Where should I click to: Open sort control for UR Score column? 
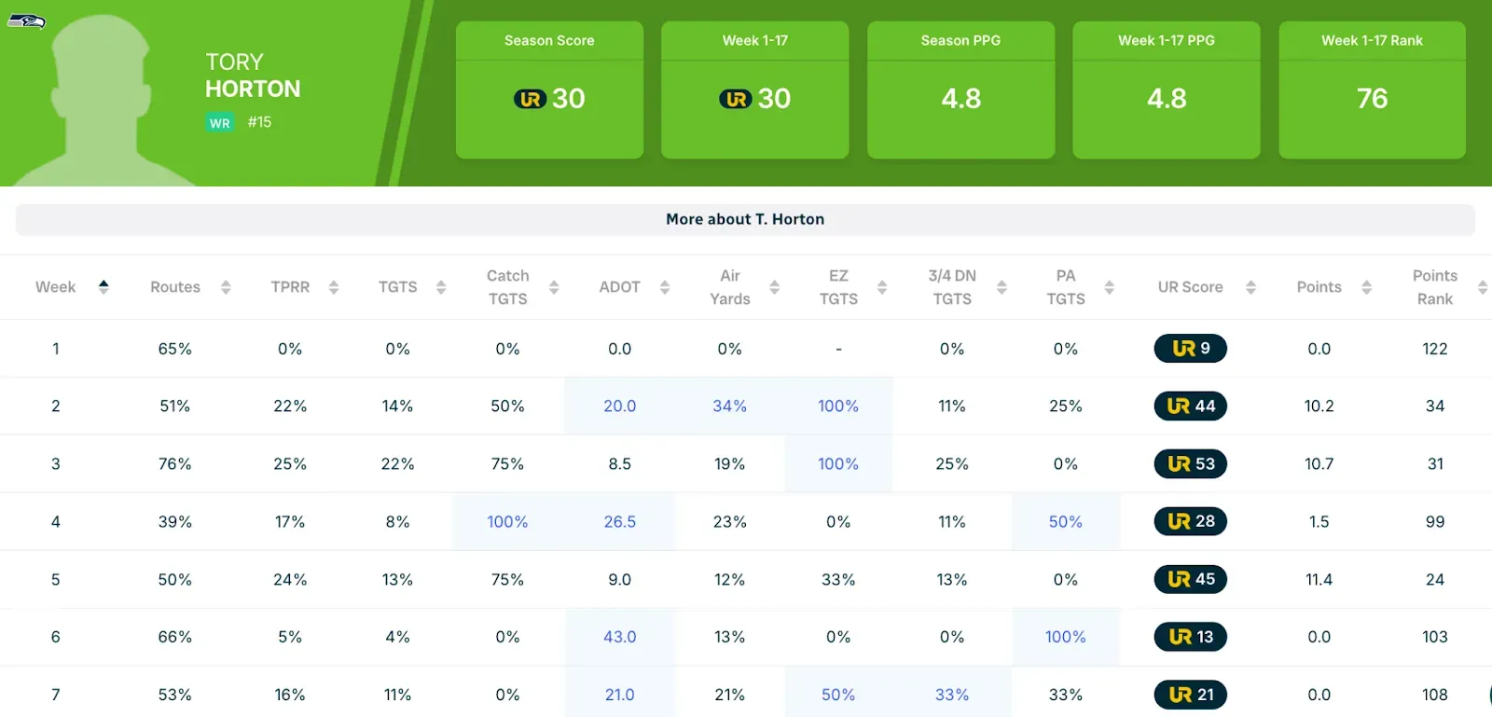[1251, 287]
